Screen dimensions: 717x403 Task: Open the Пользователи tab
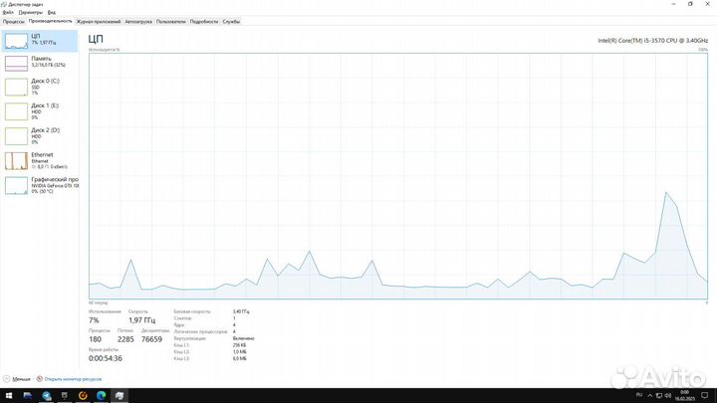click(x=171, y=21)
